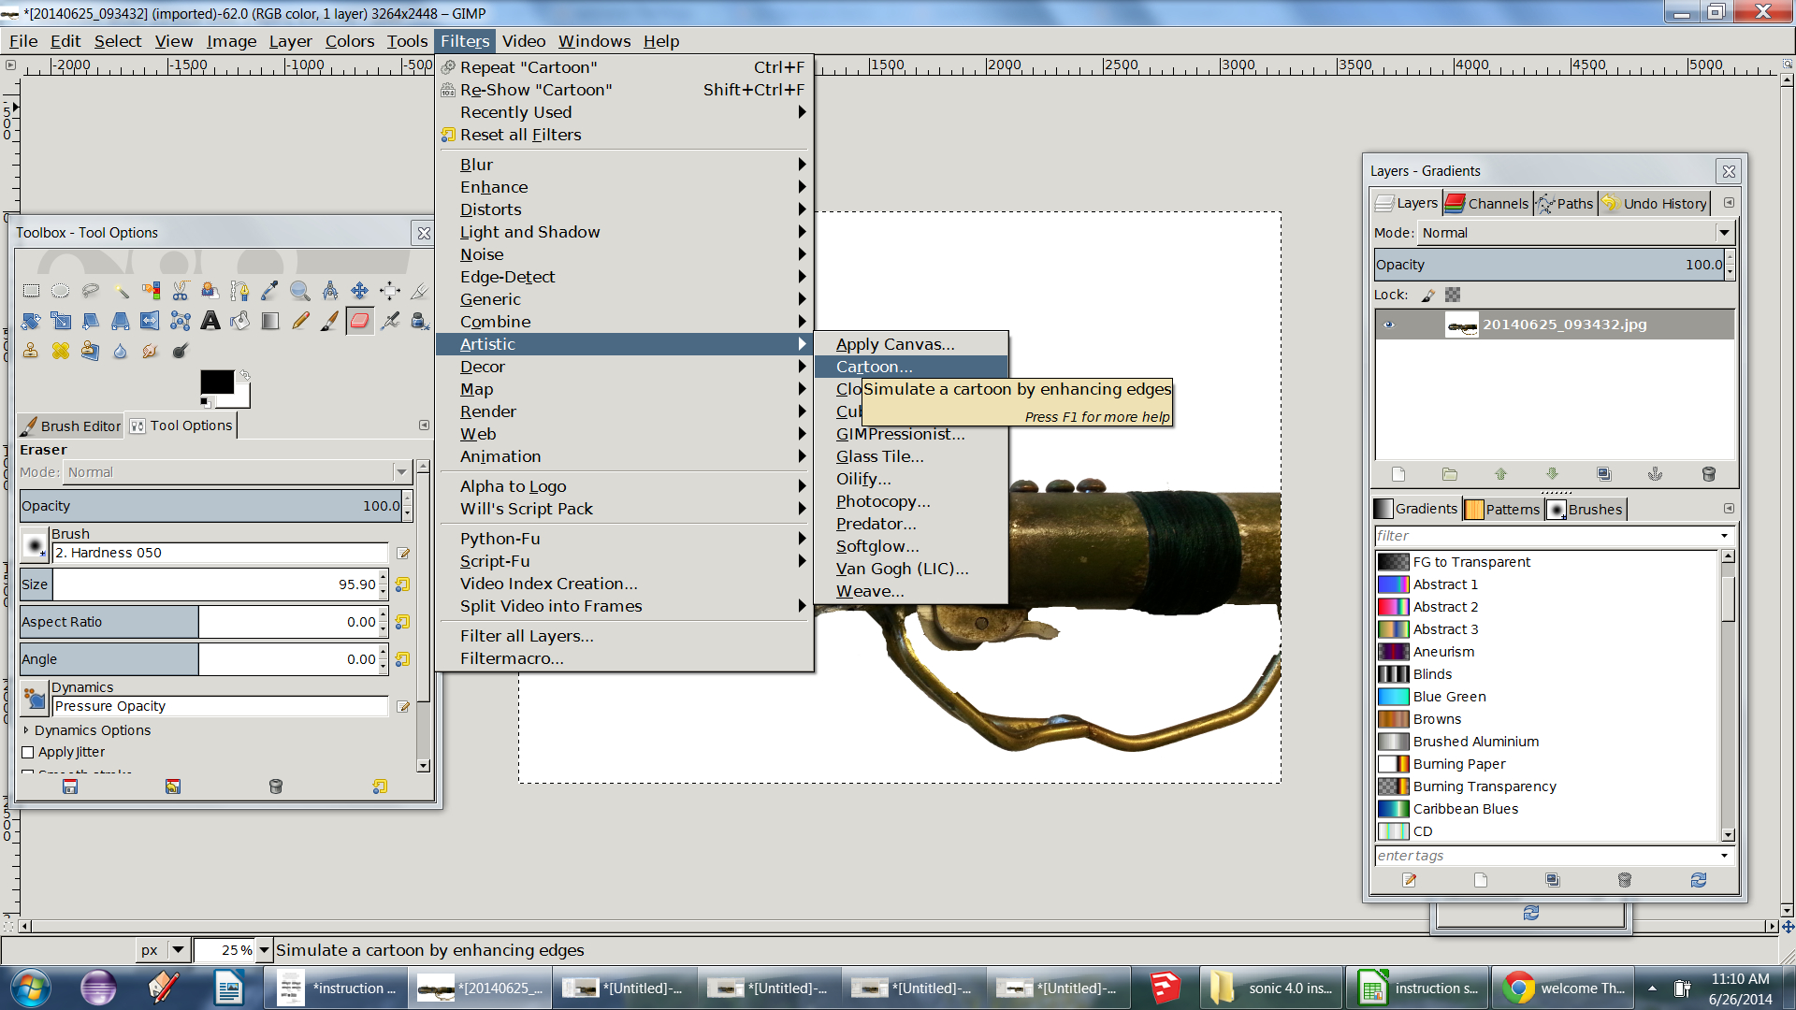This screenshot has height=1010, width=1796.
Task: Select the Blend gradient tool
Action: pyautogui.click(x=270, y=321)
